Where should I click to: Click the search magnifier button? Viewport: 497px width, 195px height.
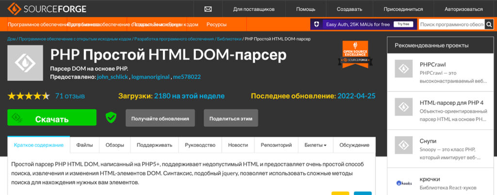coord(489,24)
